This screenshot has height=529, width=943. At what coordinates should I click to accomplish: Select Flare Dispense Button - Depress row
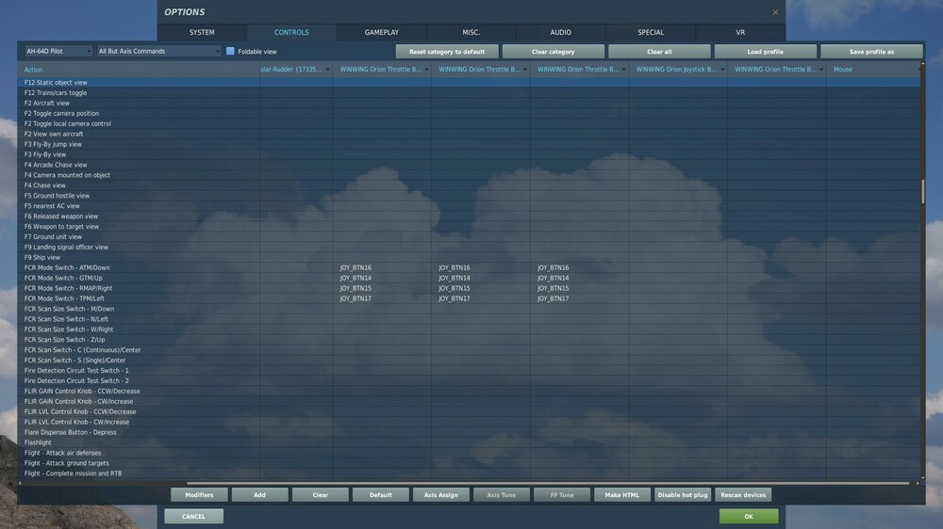point(469,432)
